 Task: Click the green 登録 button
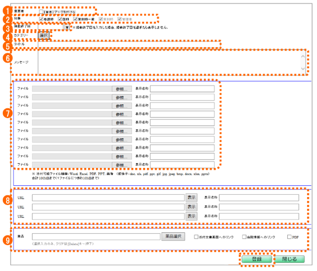(257, 259)
